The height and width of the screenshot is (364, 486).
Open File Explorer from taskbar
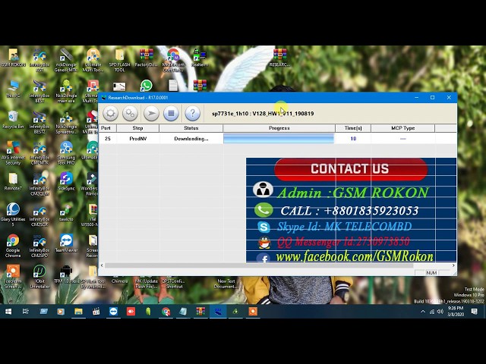tap(78, 312)
